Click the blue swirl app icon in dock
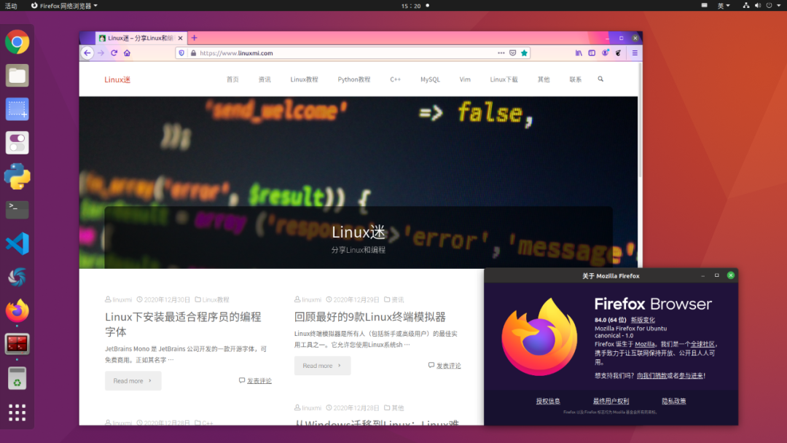The width and height of the screenshot is (787, 443). click(17, 278)
